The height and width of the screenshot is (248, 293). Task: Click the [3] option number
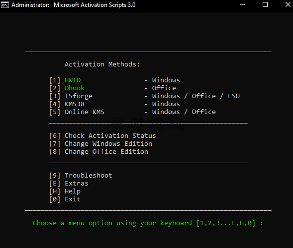click(55, 96)
